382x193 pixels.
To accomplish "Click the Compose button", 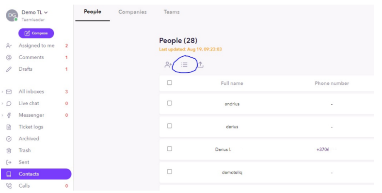I will 36,33.
